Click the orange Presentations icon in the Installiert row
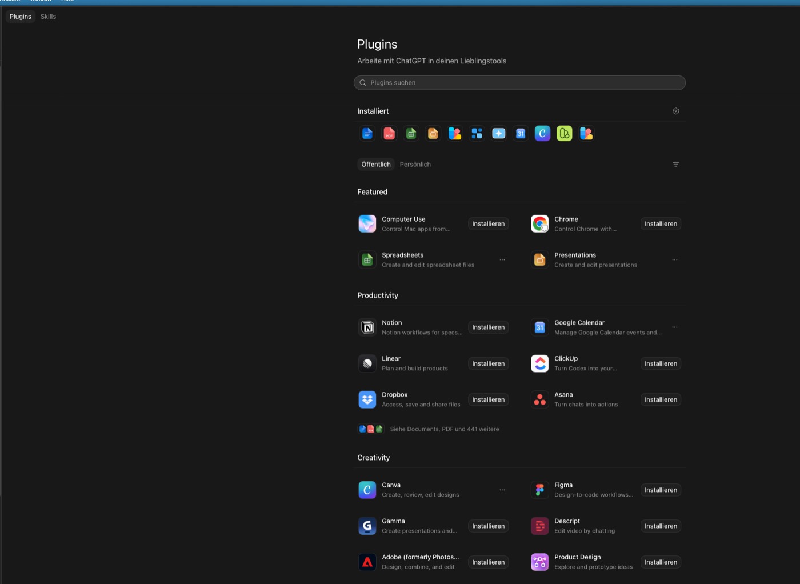The image size is (800, 584). (x=433, y=134)
